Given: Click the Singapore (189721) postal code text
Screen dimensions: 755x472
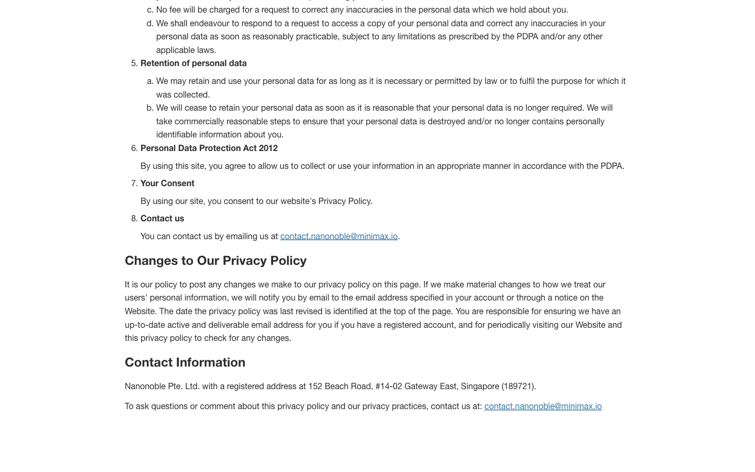Looking at the screenshot, I should click(x=498, y=386).
